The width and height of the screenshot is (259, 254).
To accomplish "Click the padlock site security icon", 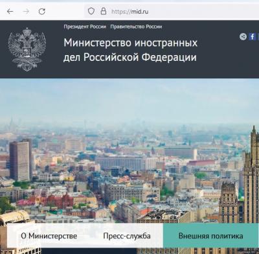I will (x=104, y=11).
